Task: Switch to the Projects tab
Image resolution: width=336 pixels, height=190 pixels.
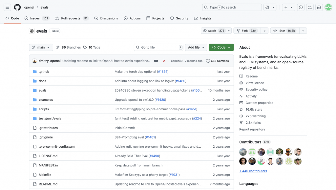Action: tap(155, 18)
